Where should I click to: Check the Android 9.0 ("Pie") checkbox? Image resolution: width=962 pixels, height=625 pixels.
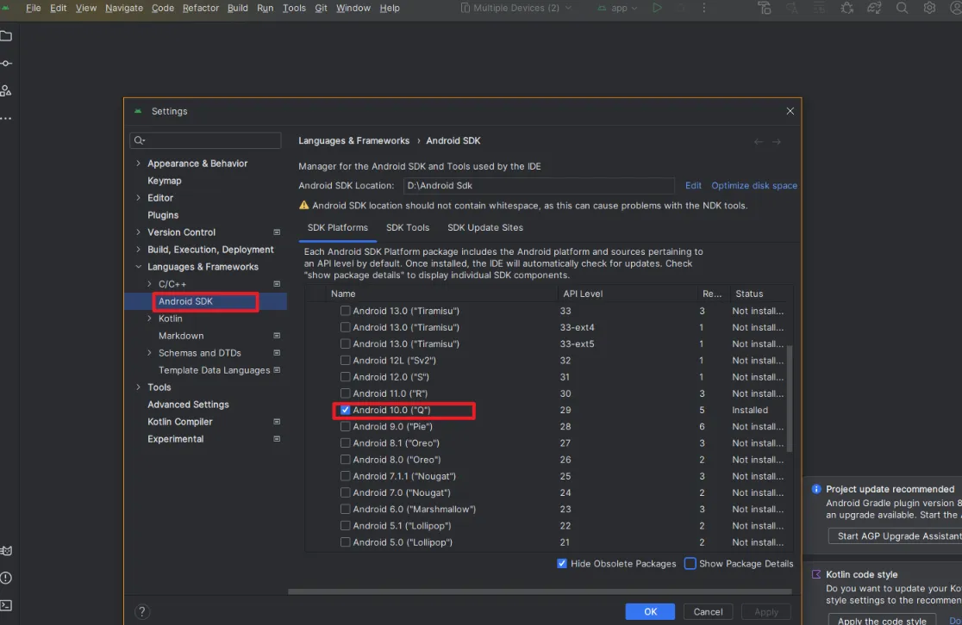pos(346,427)
